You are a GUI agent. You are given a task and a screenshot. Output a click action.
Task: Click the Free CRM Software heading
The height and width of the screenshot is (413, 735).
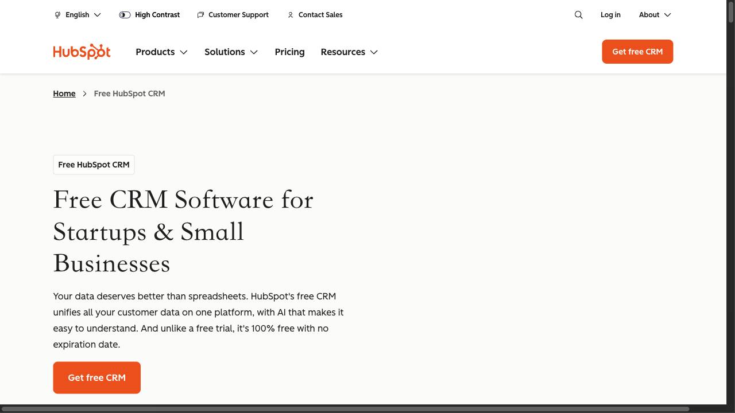[183, 232]
